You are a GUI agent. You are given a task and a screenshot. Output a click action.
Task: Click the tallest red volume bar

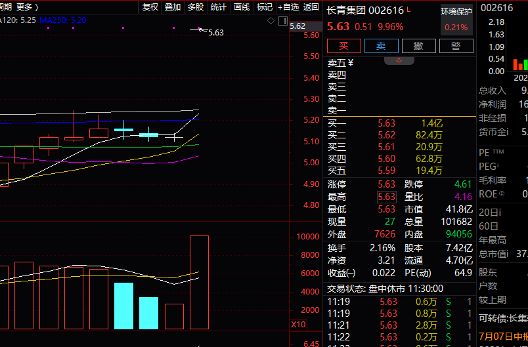(200, 283)
